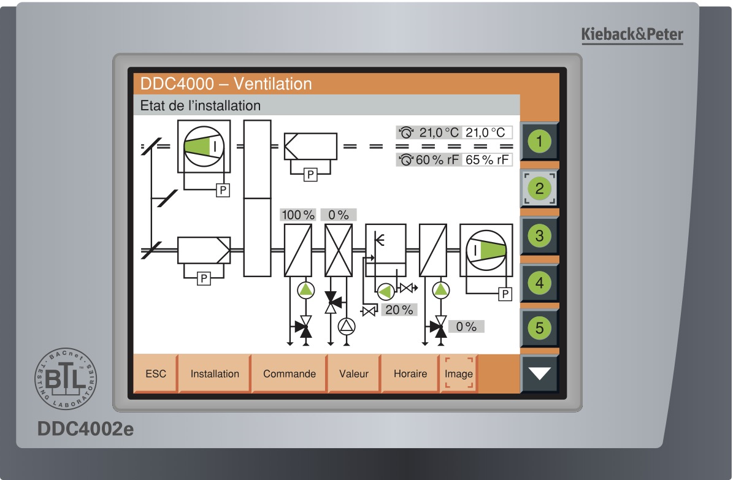This screenshot has width=733, height=480.
Task: Select the lower outside air damper
Action: [152, 250]
